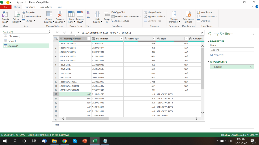Click the Help question mark icon
Viewport: 259px width, 145px height.
(257, 7)
